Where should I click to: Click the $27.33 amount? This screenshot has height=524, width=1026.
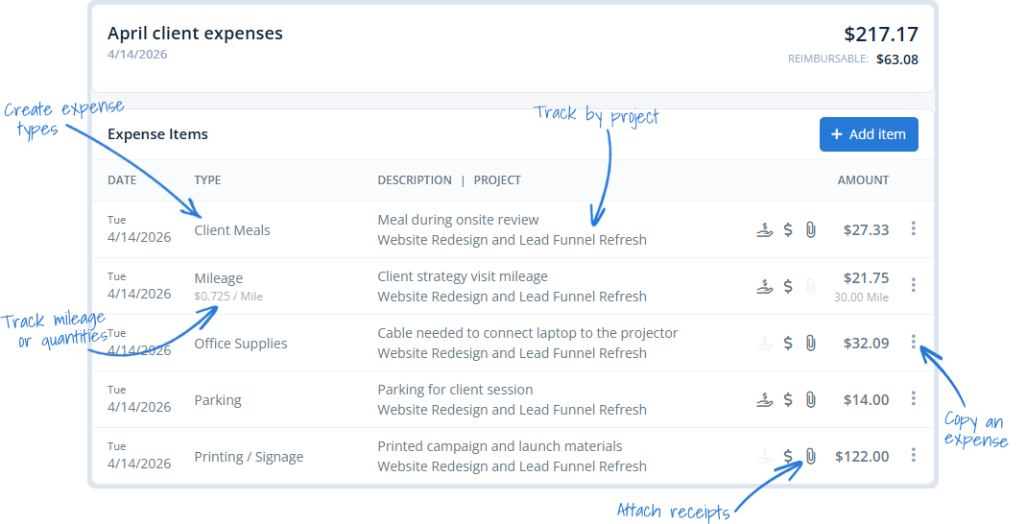click(x=866, y=230)
